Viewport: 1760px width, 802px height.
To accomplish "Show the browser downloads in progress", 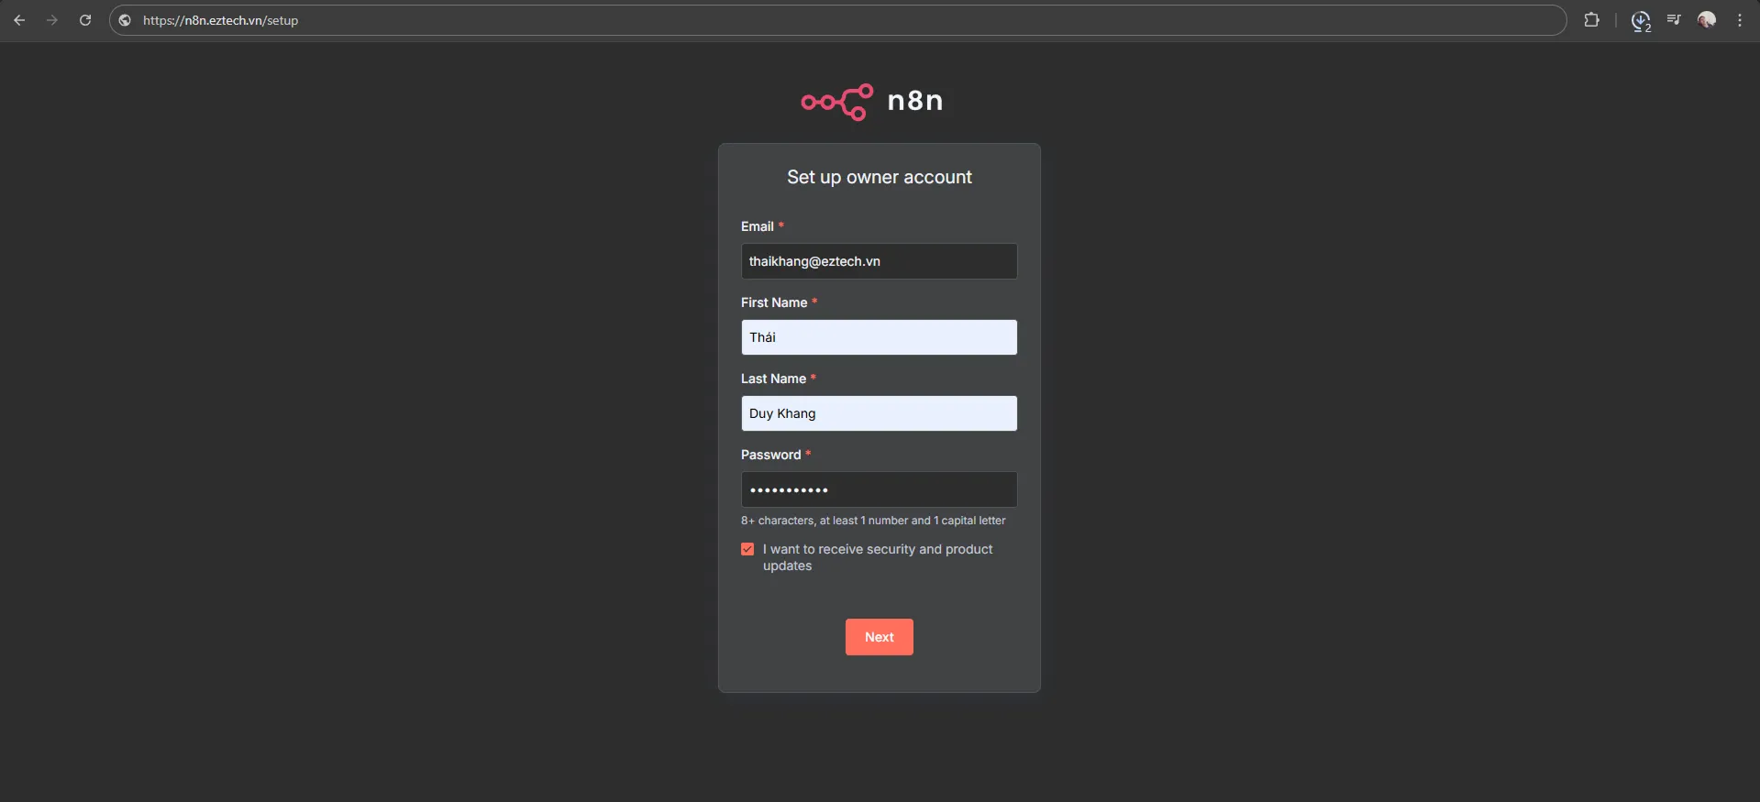I will point(1640,20).
